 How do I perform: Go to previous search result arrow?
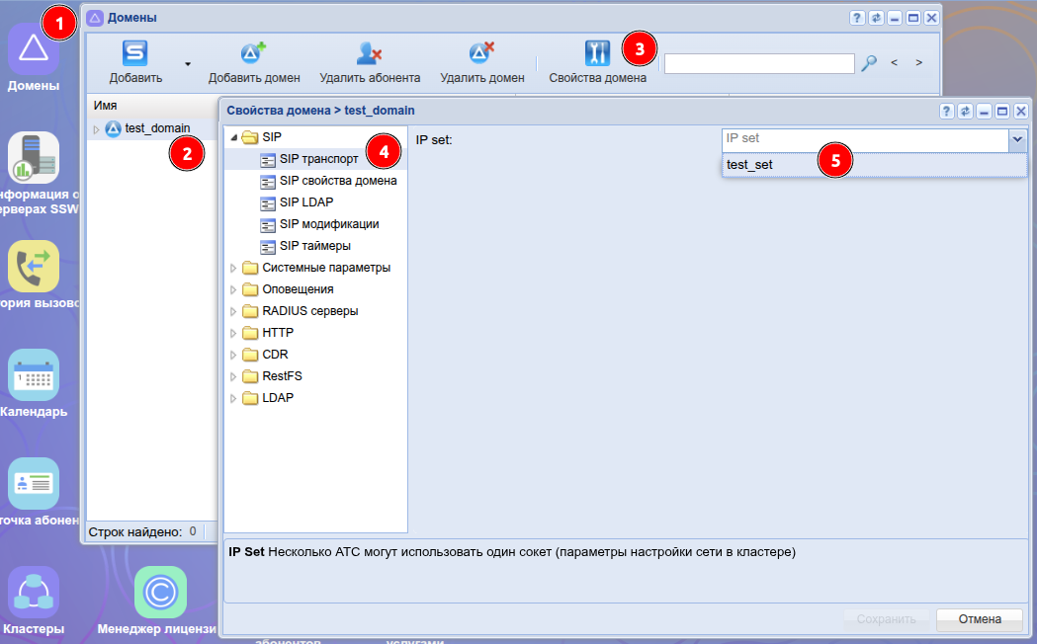894,63
